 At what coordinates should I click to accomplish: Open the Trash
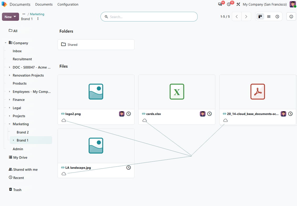click(15, 189)
